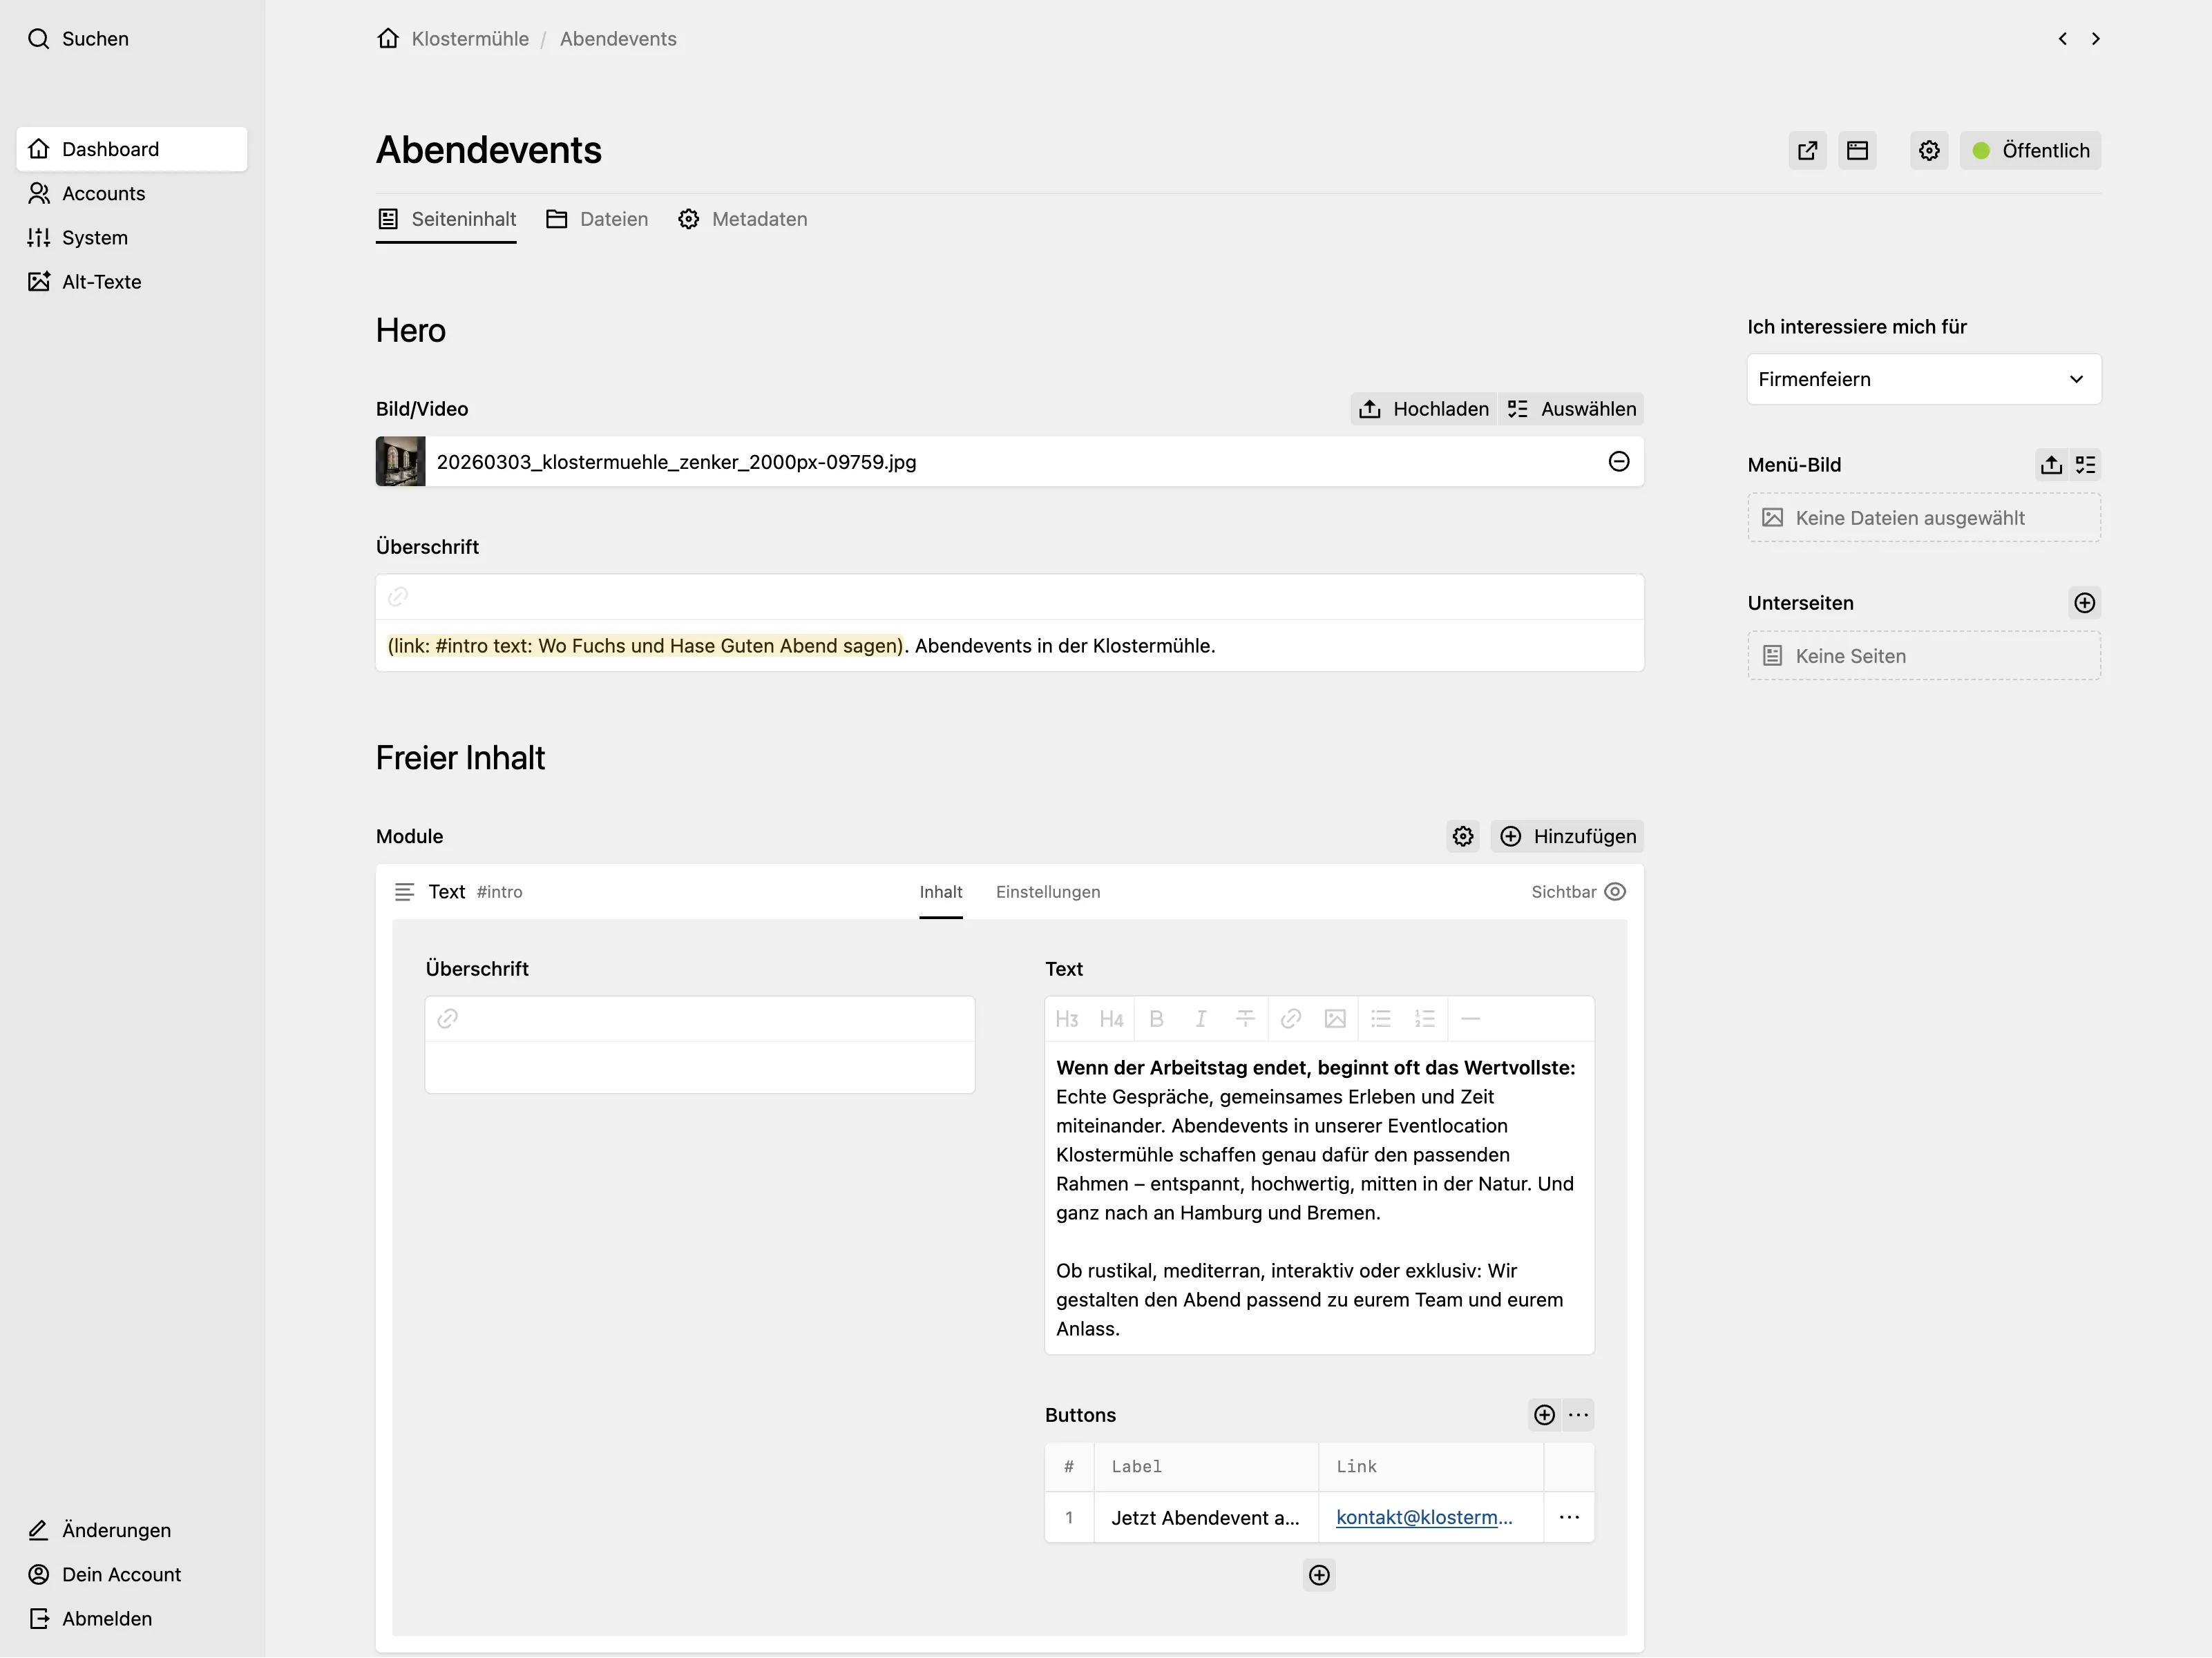This screenshot has width=2212, height=1658.
Task: Open Dein Account in the sidebar
Action: pyautogui.click(x=132, y=1574)
